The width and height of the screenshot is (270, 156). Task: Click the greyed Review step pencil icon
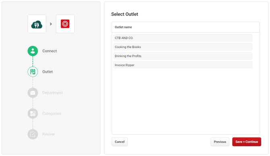(33, 134)
